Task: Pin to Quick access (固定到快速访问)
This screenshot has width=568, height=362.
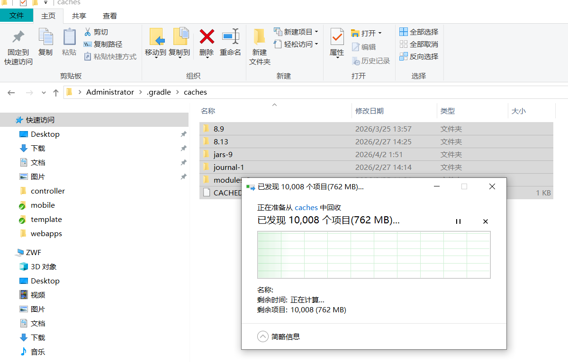Action: [x=18, y=47]
